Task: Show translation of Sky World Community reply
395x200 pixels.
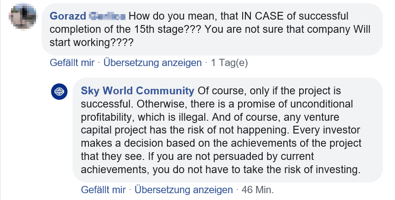Action: coord(183,189)
